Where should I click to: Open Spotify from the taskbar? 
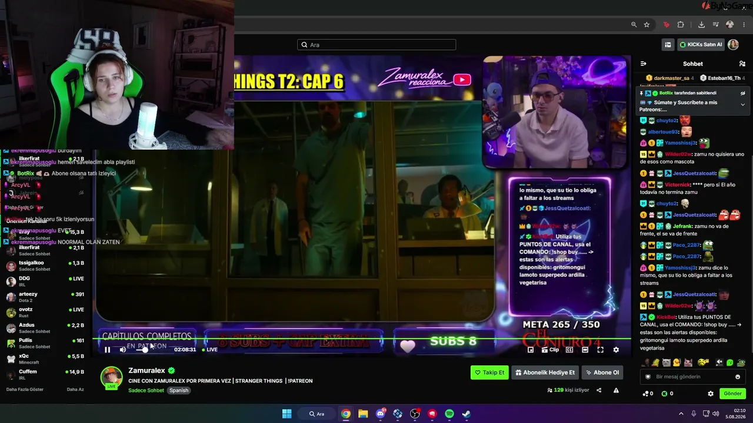tap(449, 414)
